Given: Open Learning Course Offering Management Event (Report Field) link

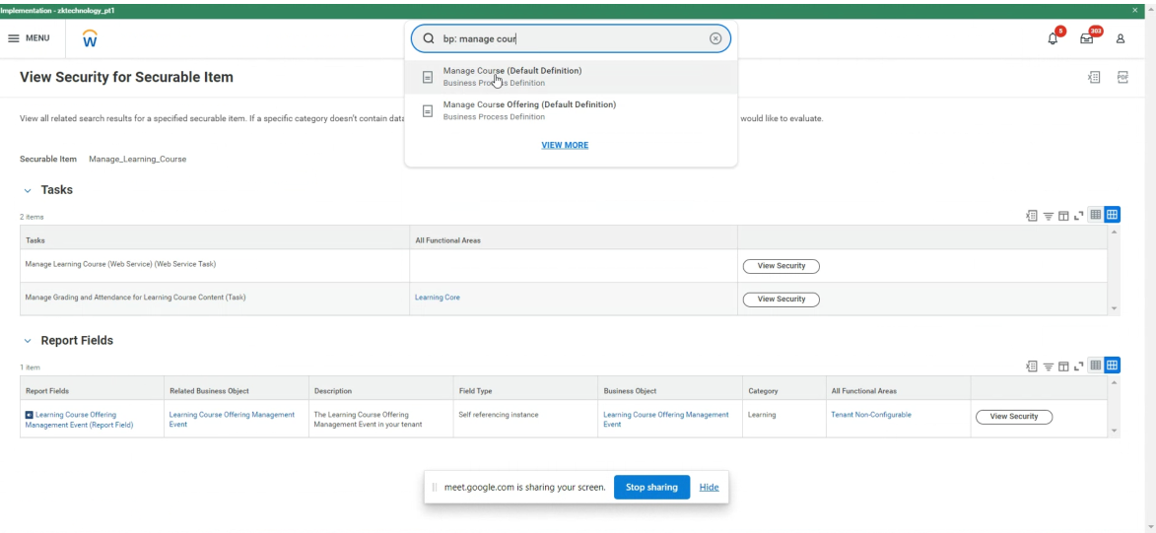Looking at the screenshot, I should point(79,420).
